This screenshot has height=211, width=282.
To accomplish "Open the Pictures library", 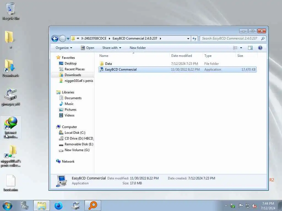I will coord(68,109).
